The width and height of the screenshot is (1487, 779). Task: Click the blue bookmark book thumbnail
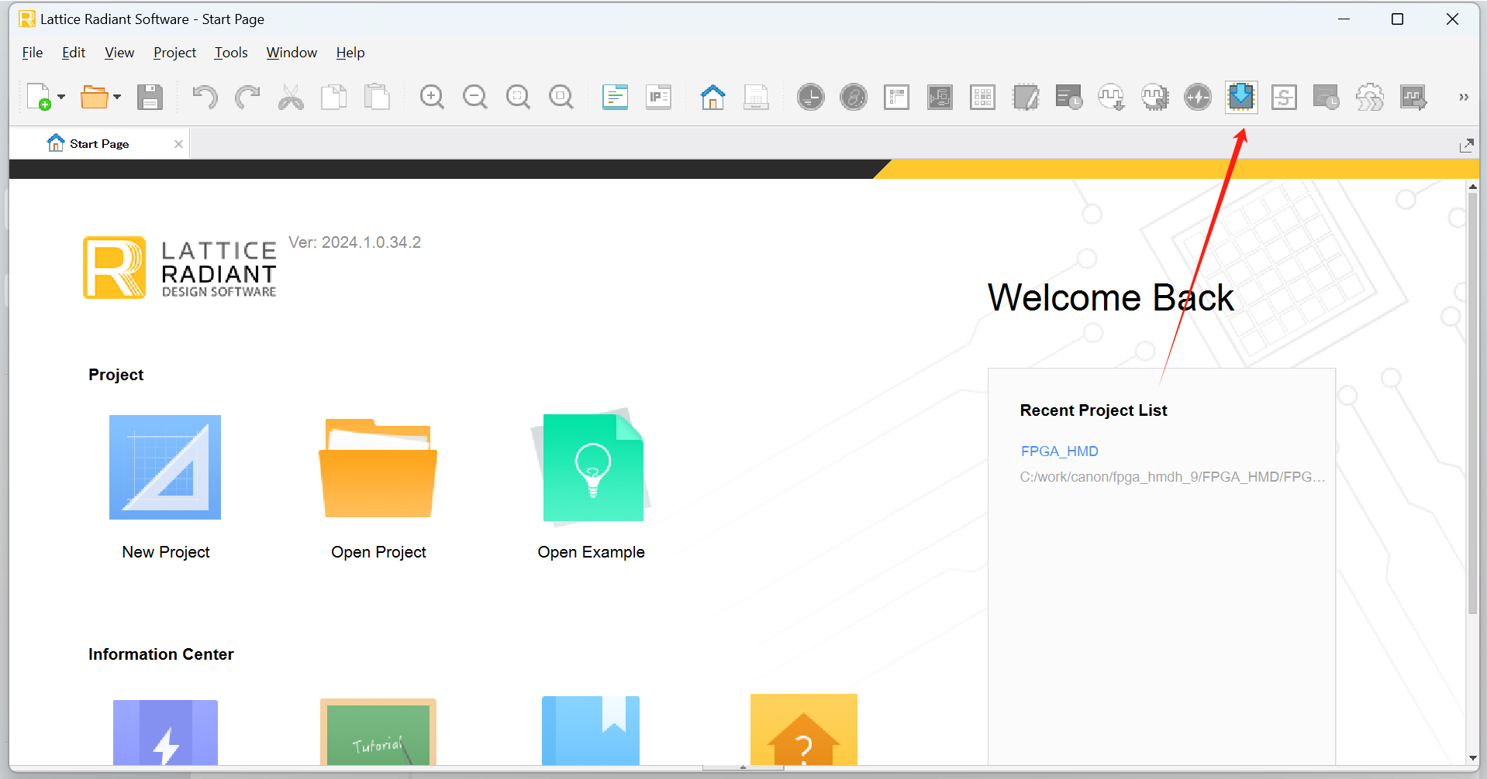tap(591, 730)
